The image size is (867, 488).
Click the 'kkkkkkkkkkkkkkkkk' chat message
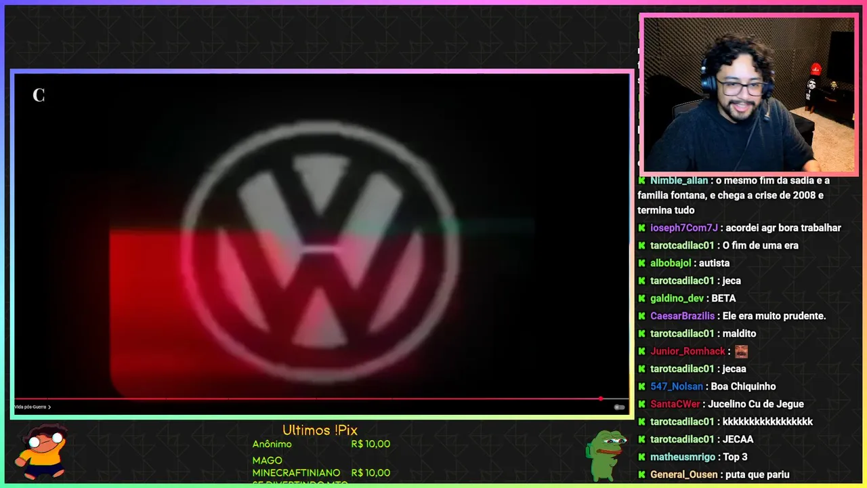[x=767, y=422]
